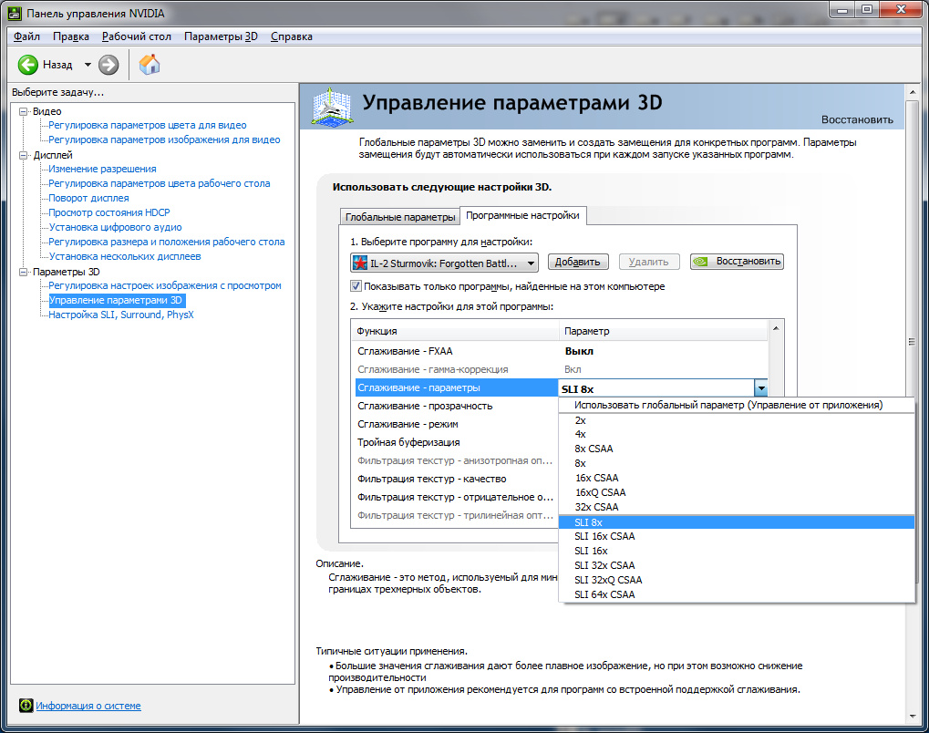This screenshot has width=929, height=733.
Task: Open Регулировка настроек изображения с просмотром
Action: click(x=165, y=285)
